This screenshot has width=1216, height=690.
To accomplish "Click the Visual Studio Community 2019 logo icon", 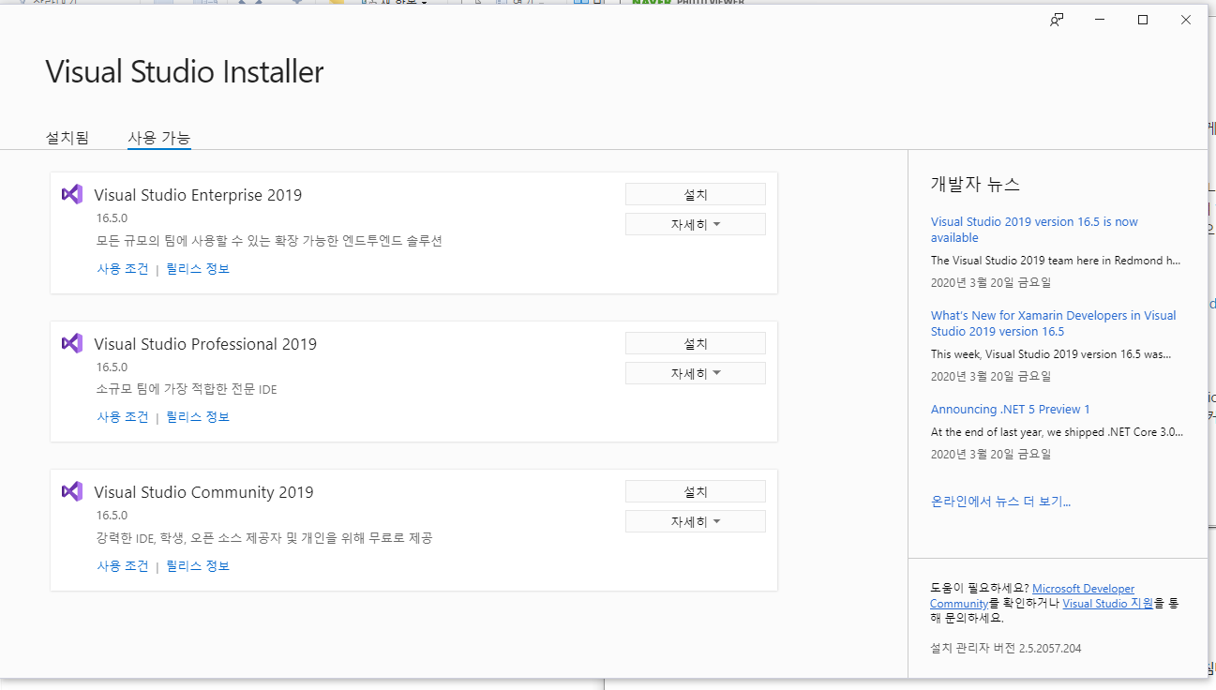I will (x=72, y=491).
